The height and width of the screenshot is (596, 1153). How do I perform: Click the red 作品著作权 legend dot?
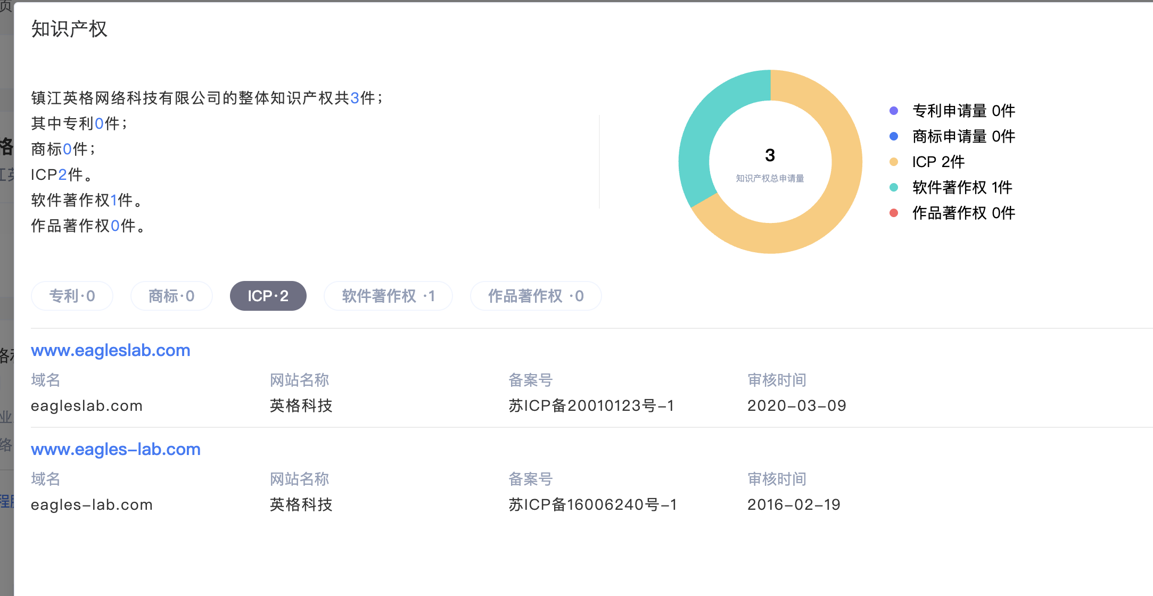tap(894, 213)
